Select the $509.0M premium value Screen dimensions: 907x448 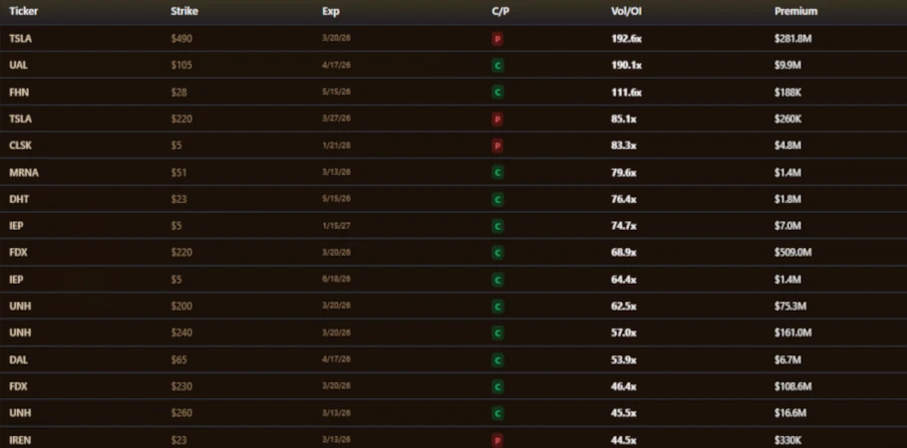tap(793, 253)
